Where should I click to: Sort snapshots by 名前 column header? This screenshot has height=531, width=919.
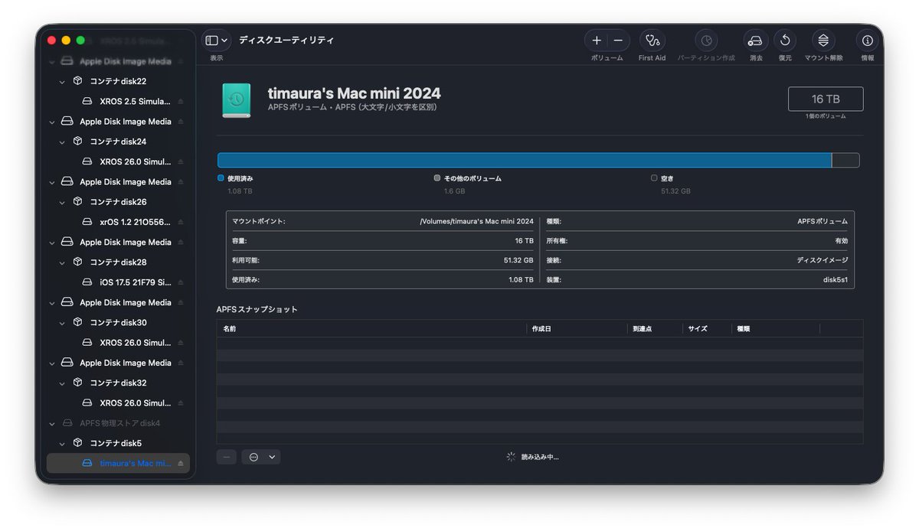(x=372, y=328)
